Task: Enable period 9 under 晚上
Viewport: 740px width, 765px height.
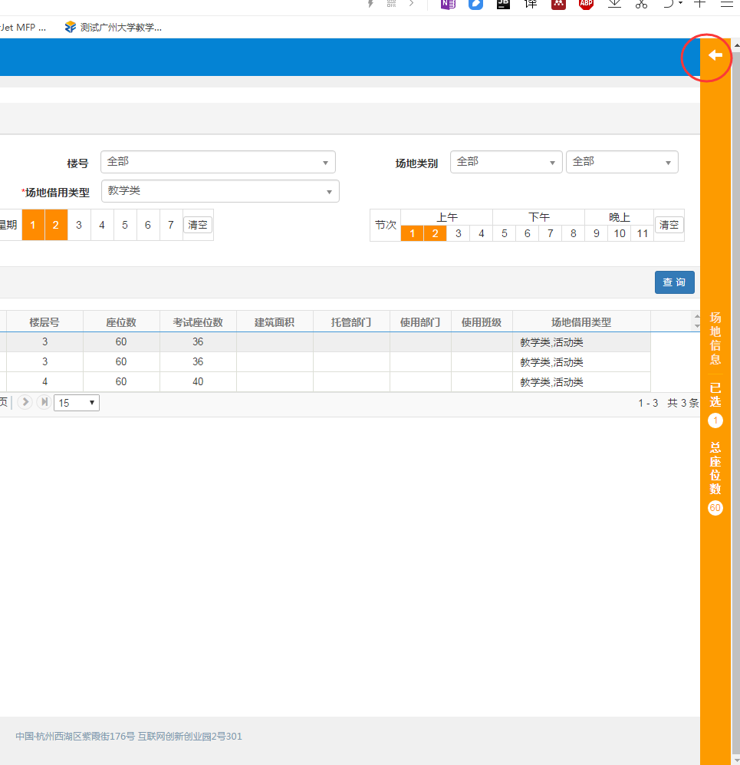Action: coord(597,233)
